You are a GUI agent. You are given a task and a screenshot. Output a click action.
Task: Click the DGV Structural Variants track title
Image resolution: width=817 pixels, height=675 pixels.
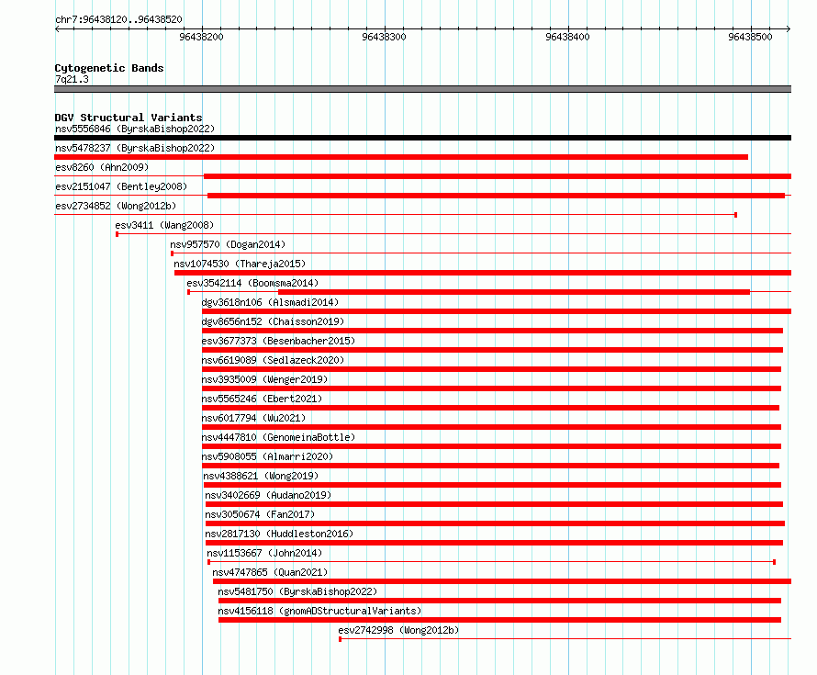click(129, 118)
